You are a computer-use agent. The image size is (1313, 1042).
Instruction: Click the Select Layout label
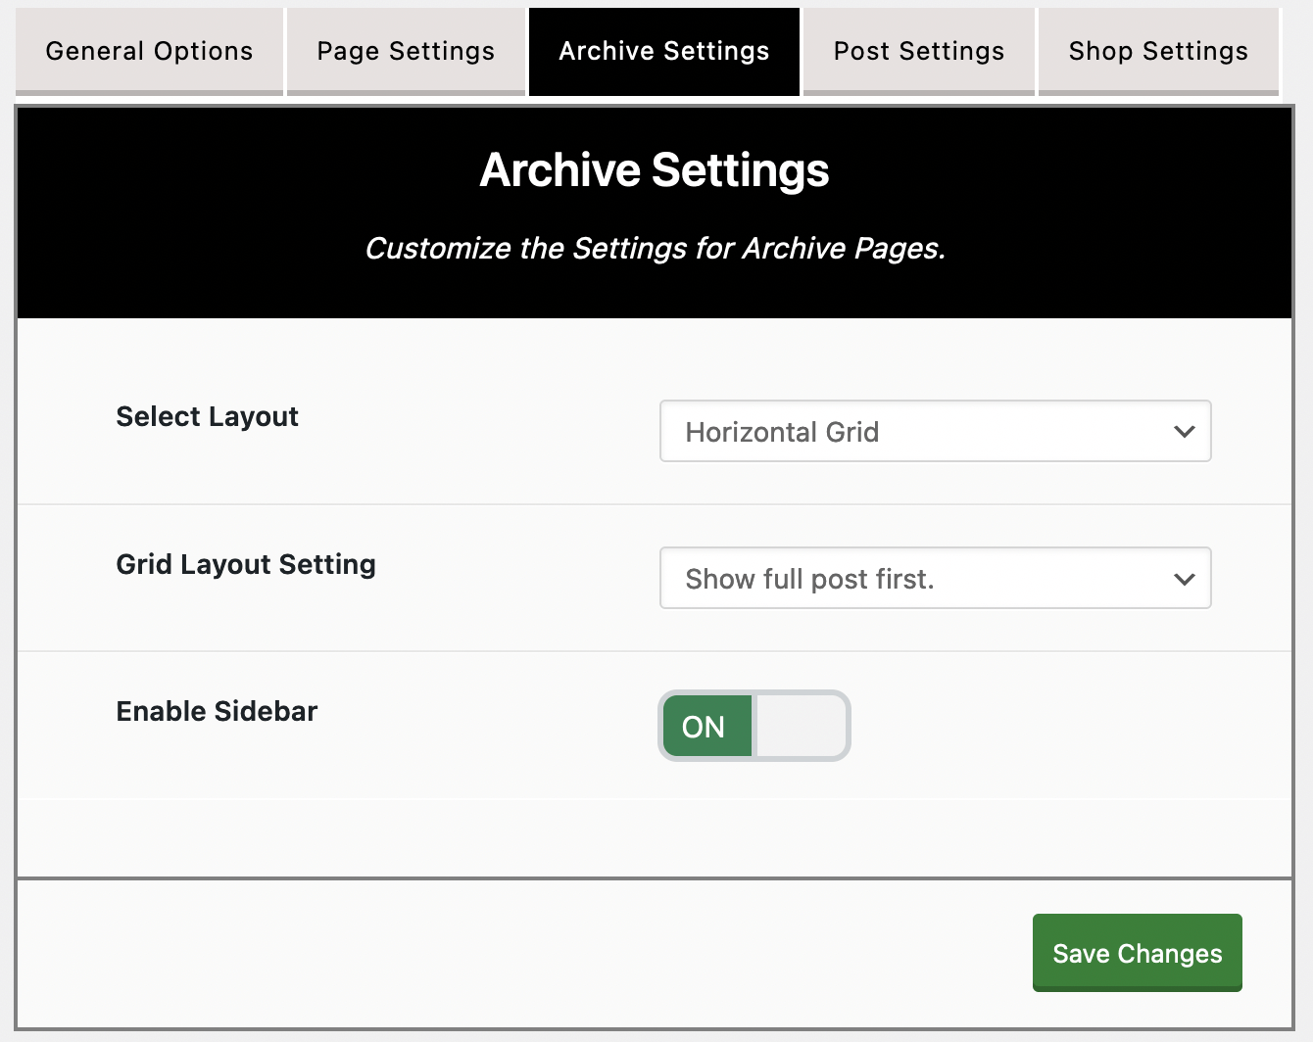click(207, 416)
